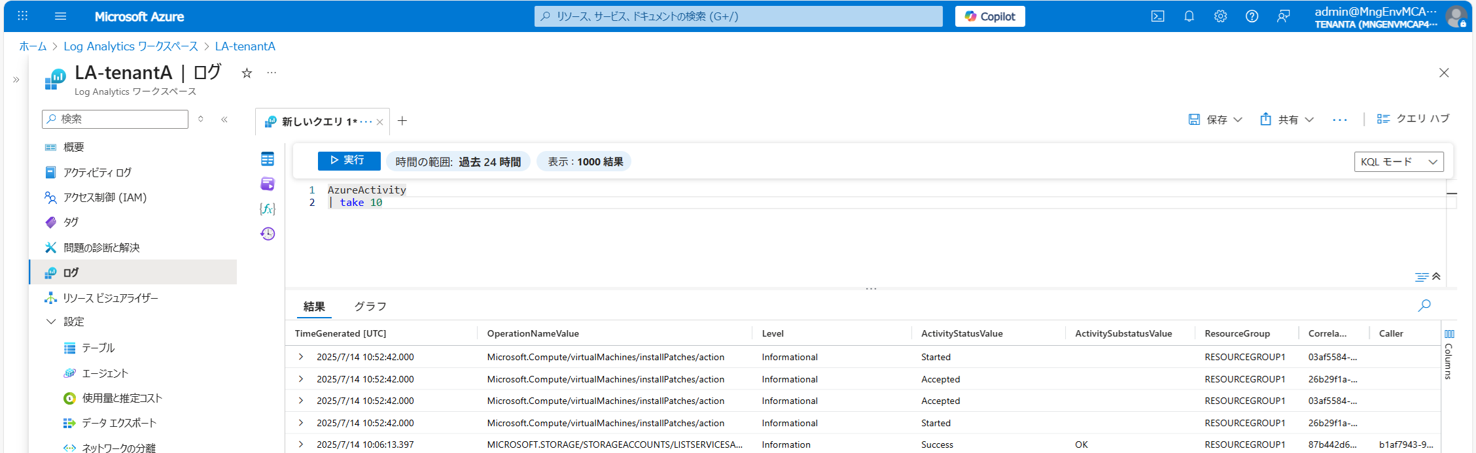The image size is (1476, 453).
Task: Open the Columns side panel
Action: 1449,353
